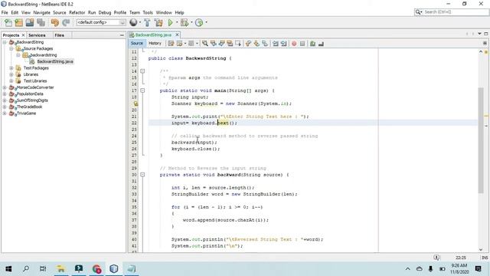Click the New File toolbar icon

(x=8, y=22)
